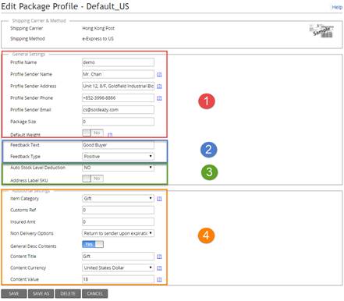Toggle the General Desc Contents switch

point(93,244)
